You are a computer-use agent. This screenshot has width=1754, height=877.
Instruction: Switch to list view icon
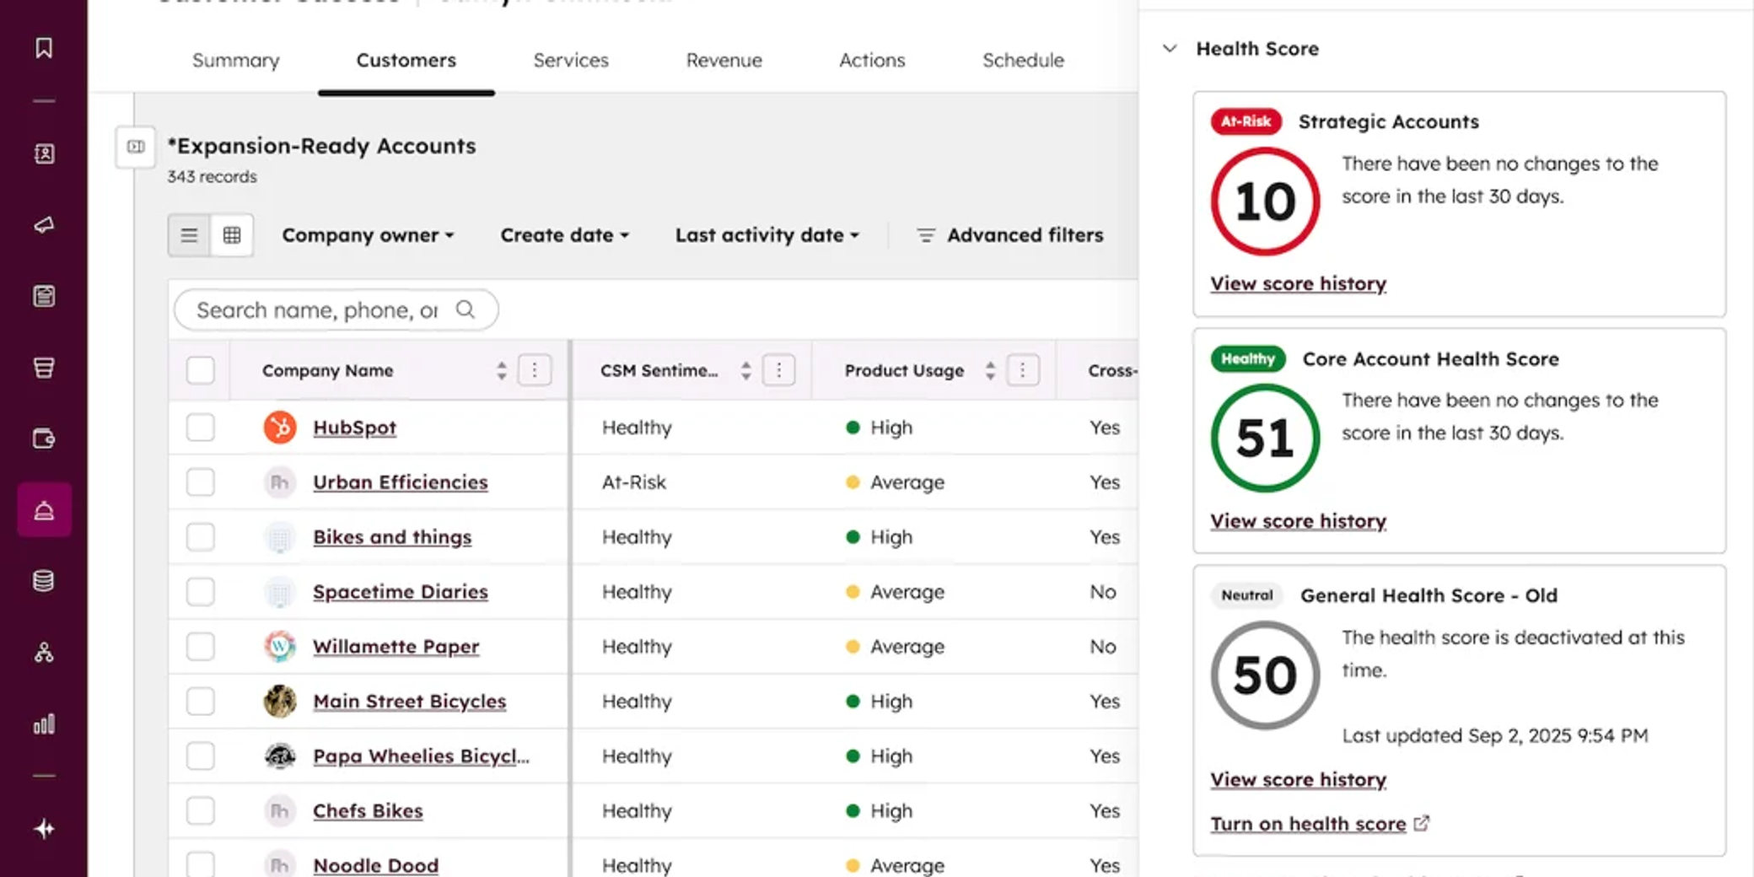[x=189, y=235]
